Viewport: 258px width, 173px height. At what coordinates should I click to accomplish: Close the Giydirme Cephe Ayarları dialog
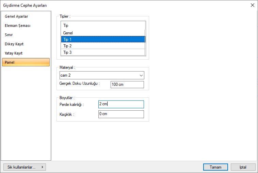252,5
